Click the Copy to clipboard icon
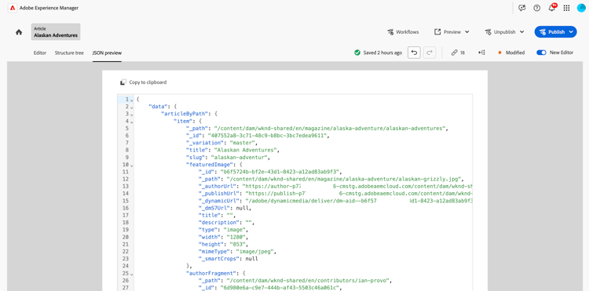This screenshot has width=589, height=291. (x=123, y=82)
